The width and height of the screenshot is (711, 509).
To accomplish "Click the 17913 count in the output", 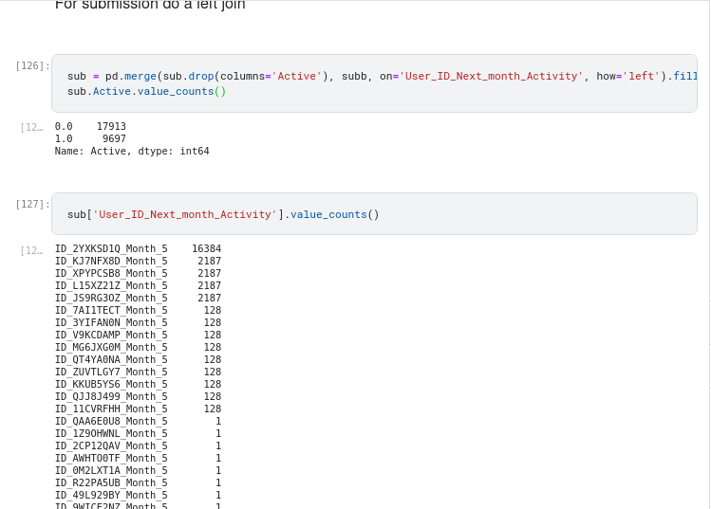I will (x=111, y=126).
